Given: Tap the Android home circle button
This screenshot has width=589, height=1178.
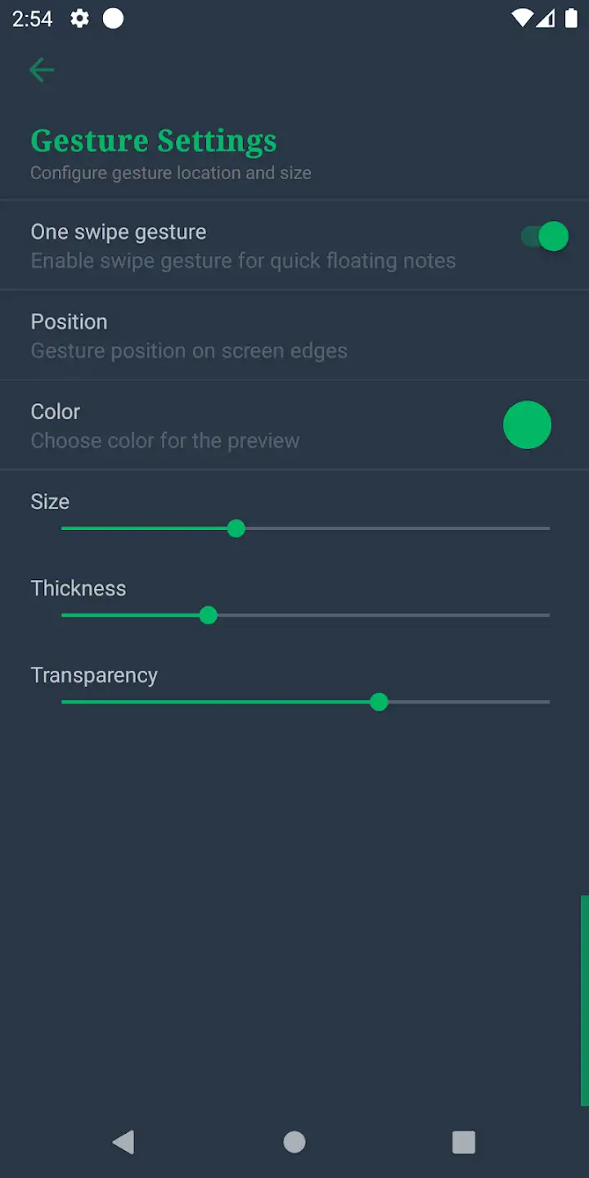Looking at the screenshot, I should [x=294, y=1142].
